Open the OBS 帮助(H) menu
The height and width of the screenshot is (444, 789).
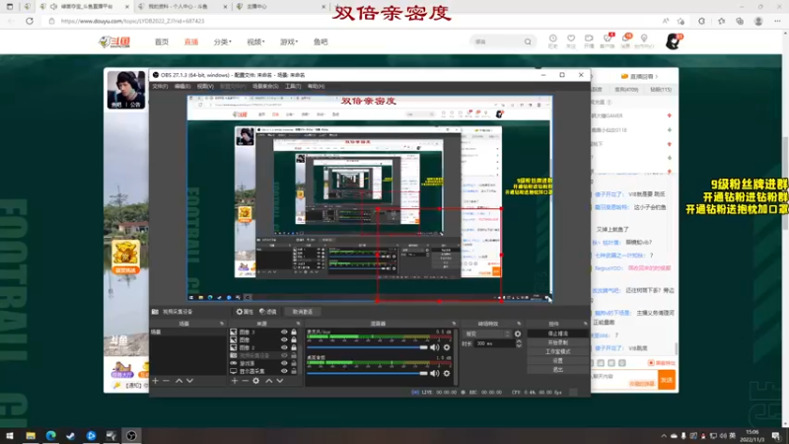[x=316, y=87]
